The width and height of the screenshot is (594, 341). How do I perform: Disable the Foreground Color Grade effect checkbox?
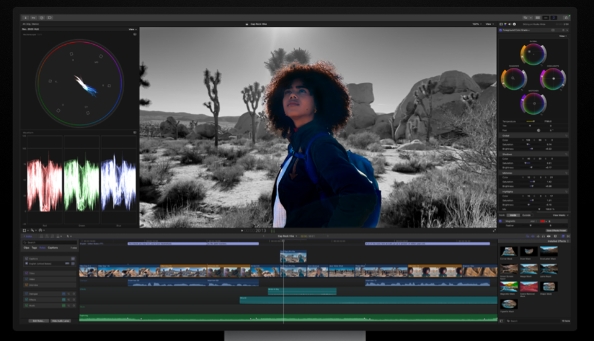(500, 30)
